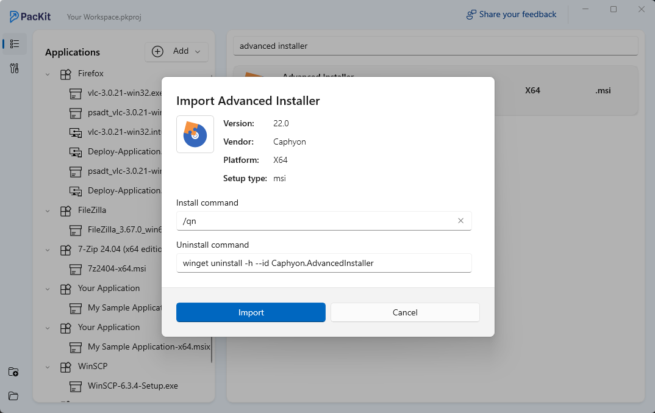Click the Advanced Installer logo in dialog

coord(195,134)
